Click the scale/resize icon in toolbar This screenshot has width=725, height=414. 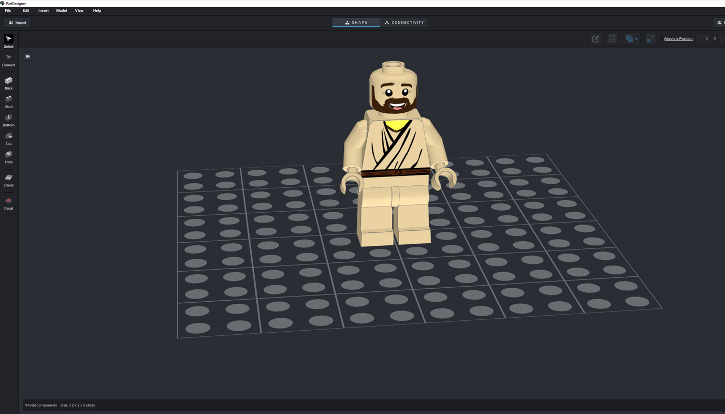(650, 39)
